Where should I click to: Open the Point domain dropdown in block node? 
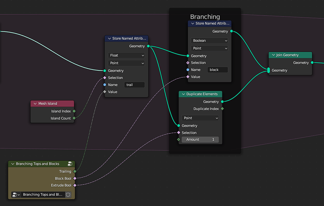tap(209, 48)
